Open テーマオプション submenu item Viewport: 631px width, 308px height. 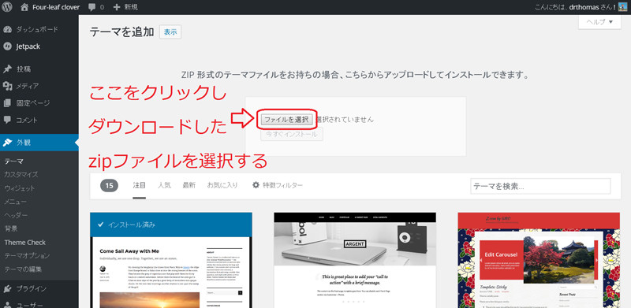coord(27,255)
